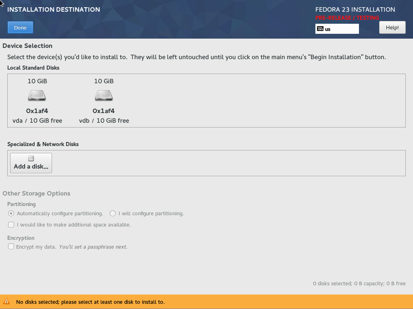Open the Help! button
The height and width of the screenshot is (309, 413).
(x=392, y=27)
